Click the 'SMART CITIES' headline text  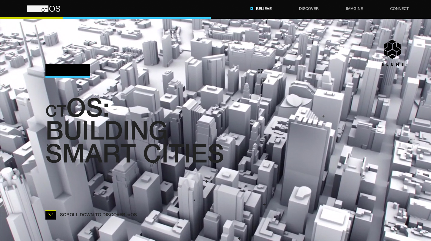pos(134,153)
